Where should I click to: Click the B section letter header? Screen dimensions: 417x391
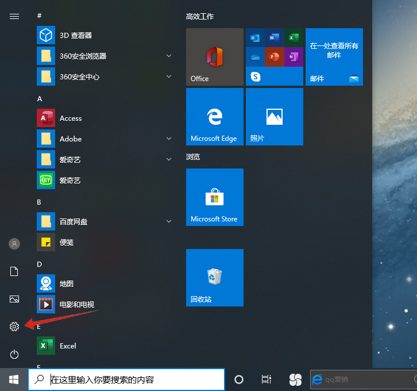(x=39, y=202)
